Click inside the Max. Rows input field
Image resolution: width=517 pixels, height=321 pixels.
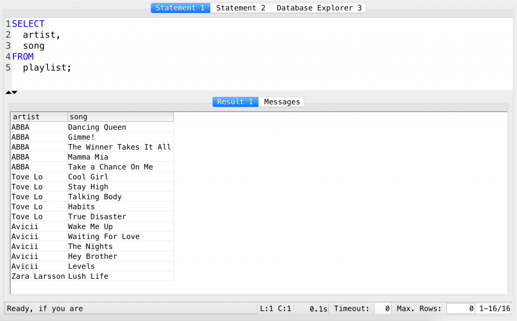[460, 308]
